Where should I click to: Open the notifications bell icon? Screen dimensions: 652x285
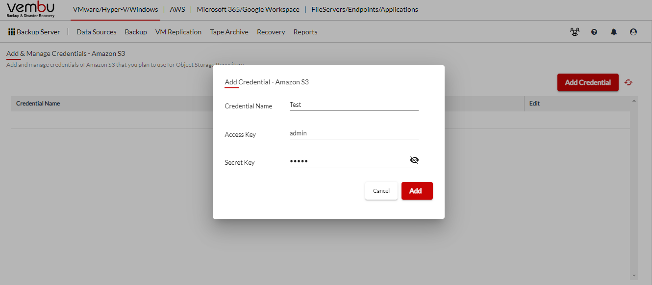tap(614, 32)
